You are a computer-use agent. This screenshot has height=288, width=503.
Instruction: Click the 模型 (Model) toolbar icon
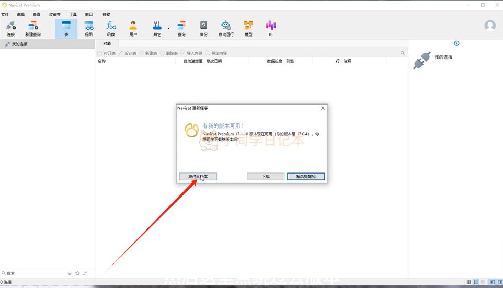pos(248,28)
